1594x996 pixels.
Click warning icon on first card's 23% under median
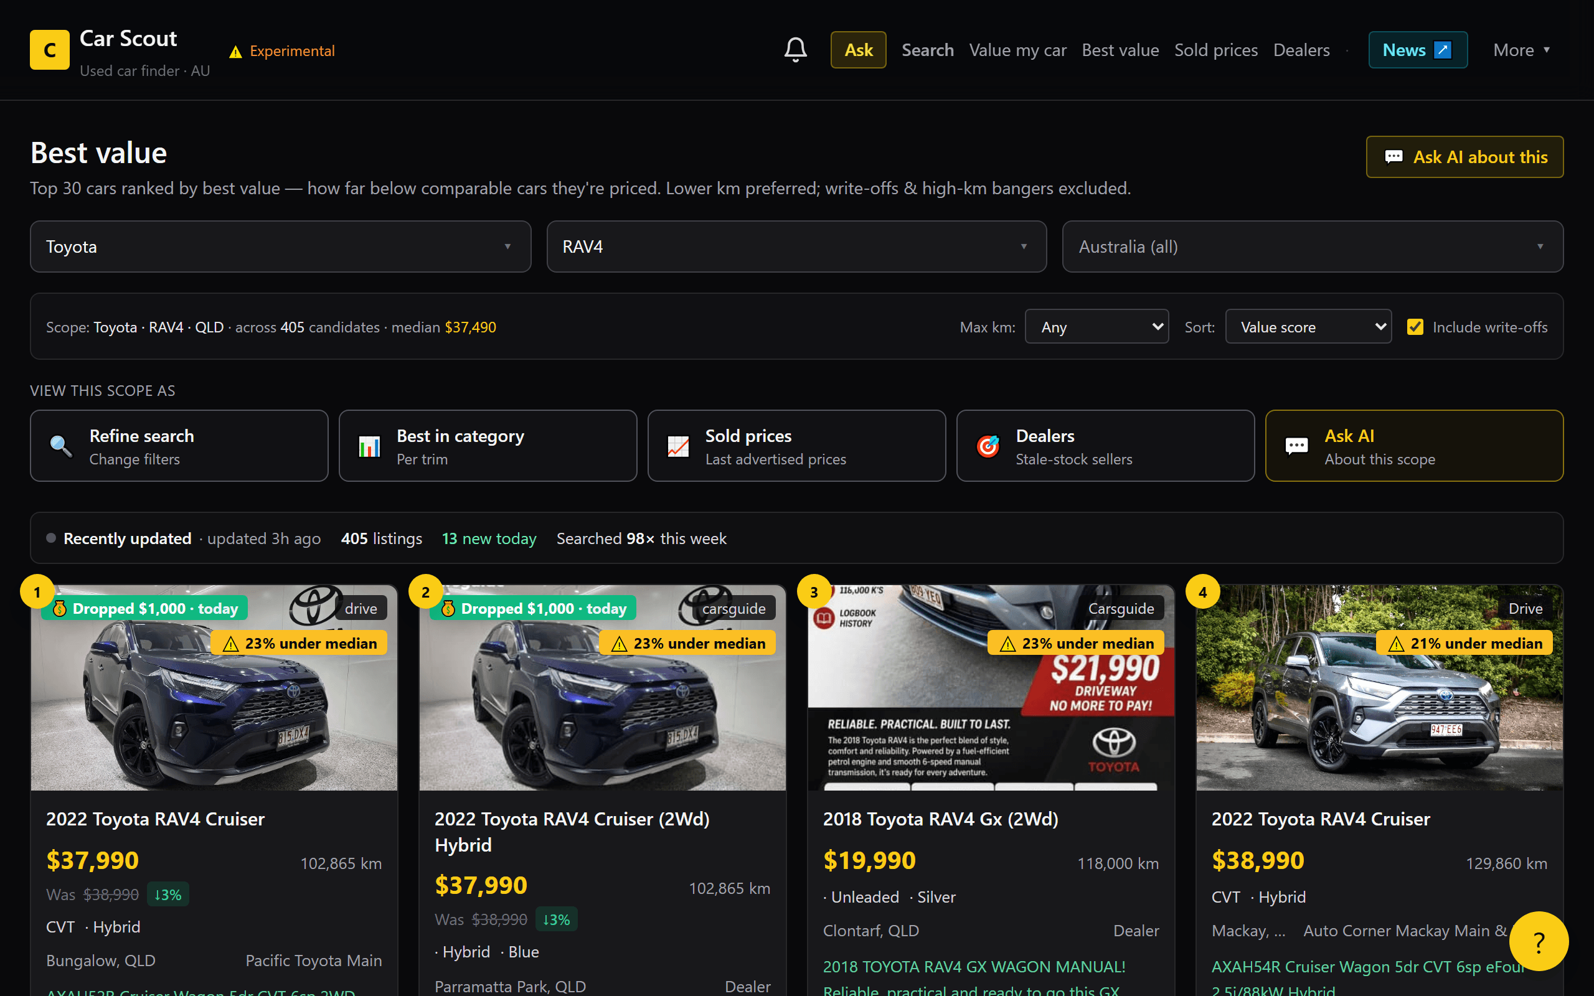click(x=230, y=644)
